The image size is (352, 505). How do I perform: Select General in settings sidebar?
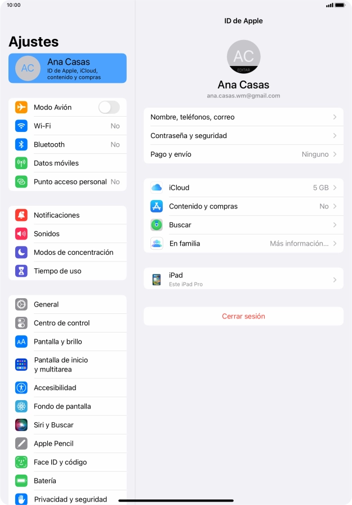pos(68,304)
